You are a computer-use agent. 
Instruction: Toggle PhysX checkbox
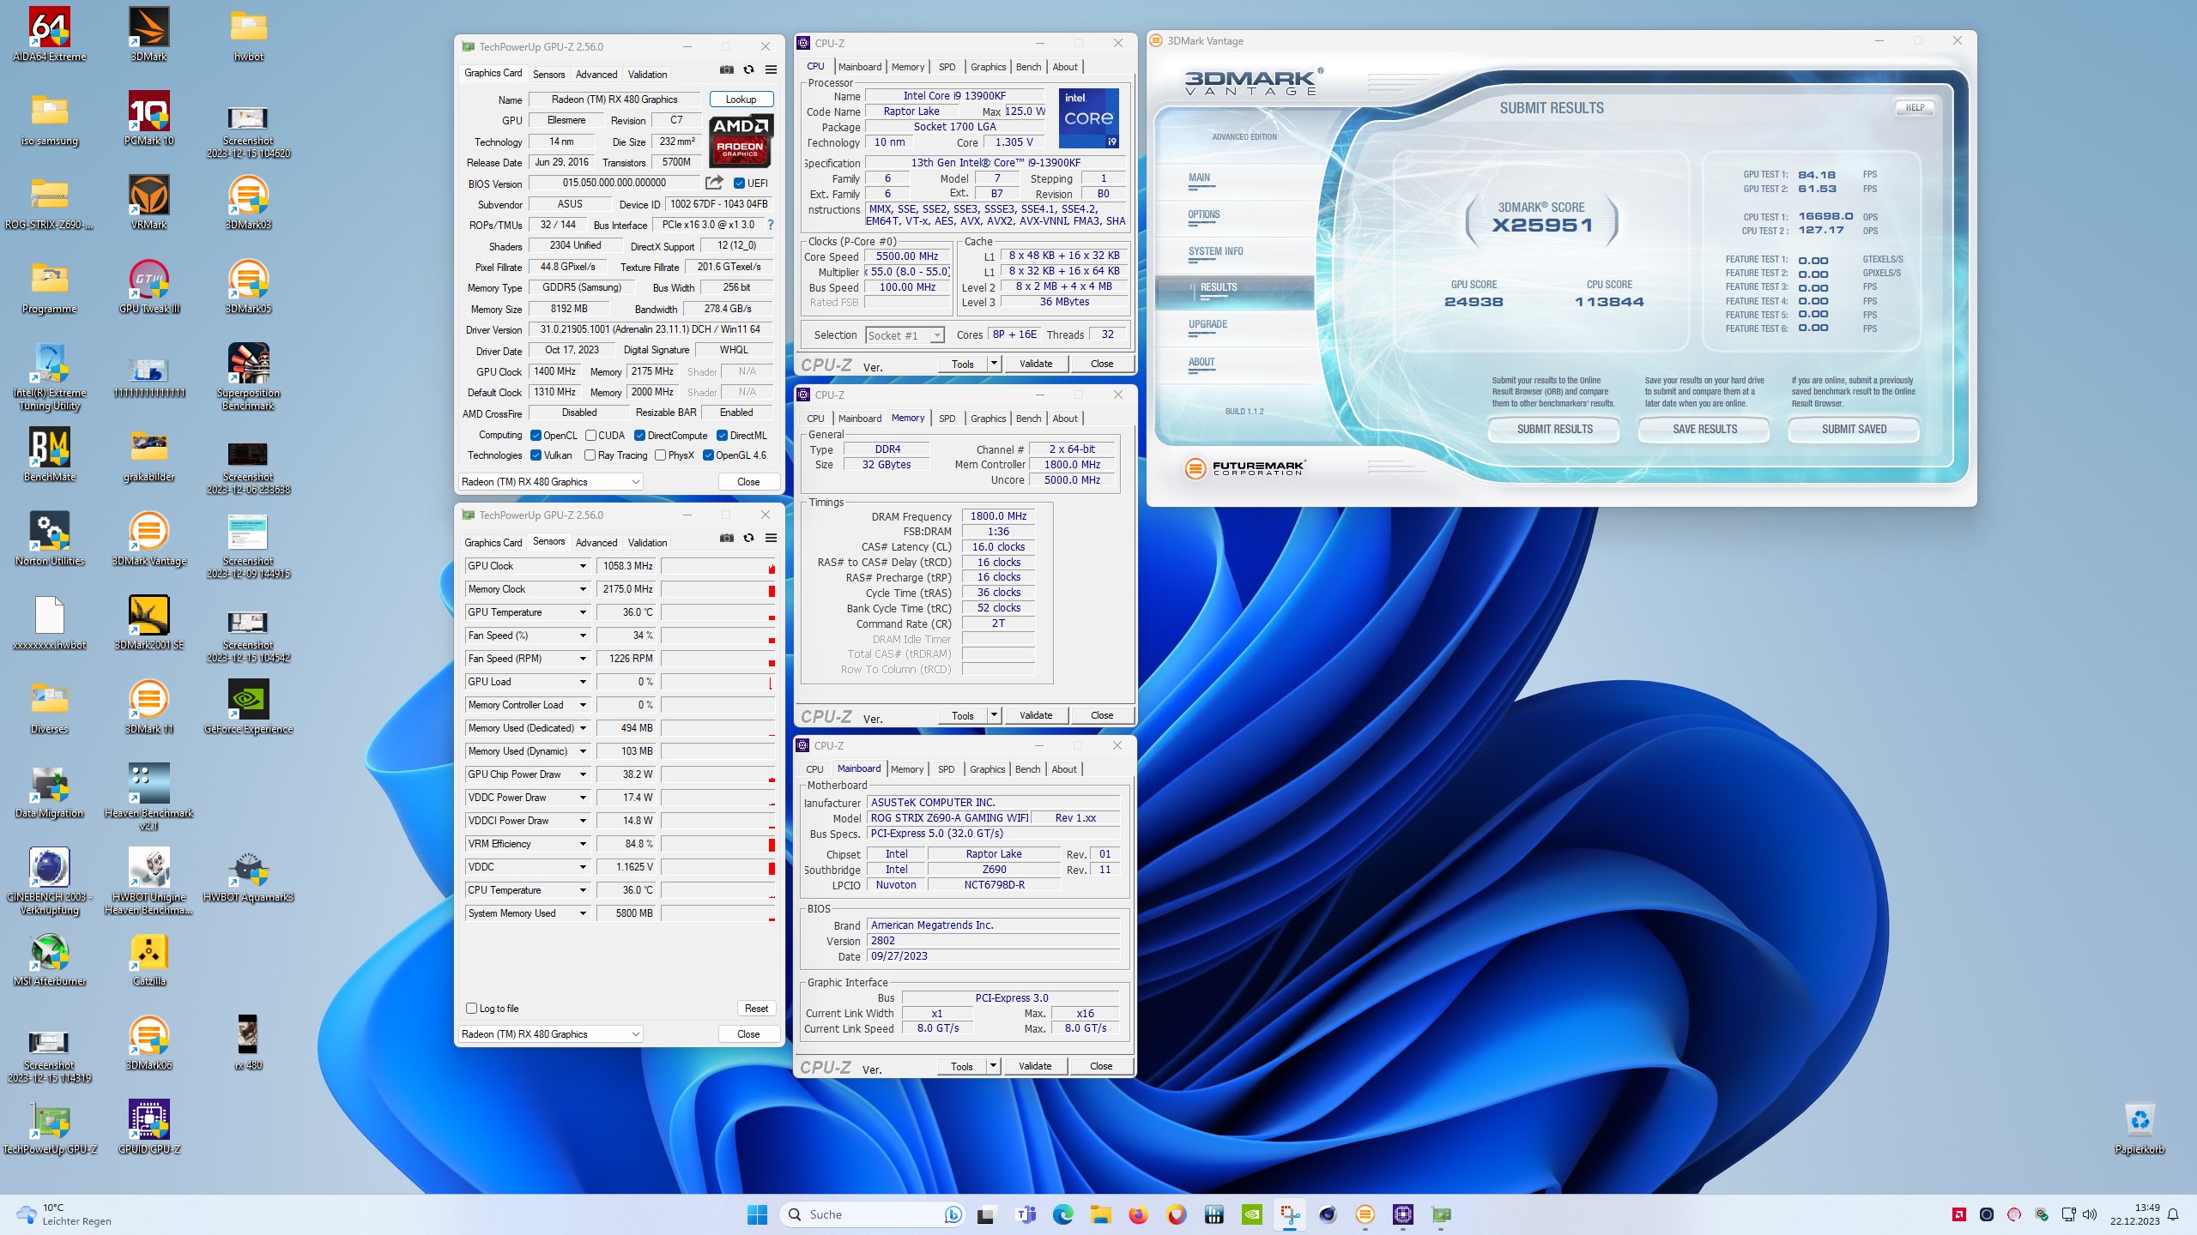point(660,455)
